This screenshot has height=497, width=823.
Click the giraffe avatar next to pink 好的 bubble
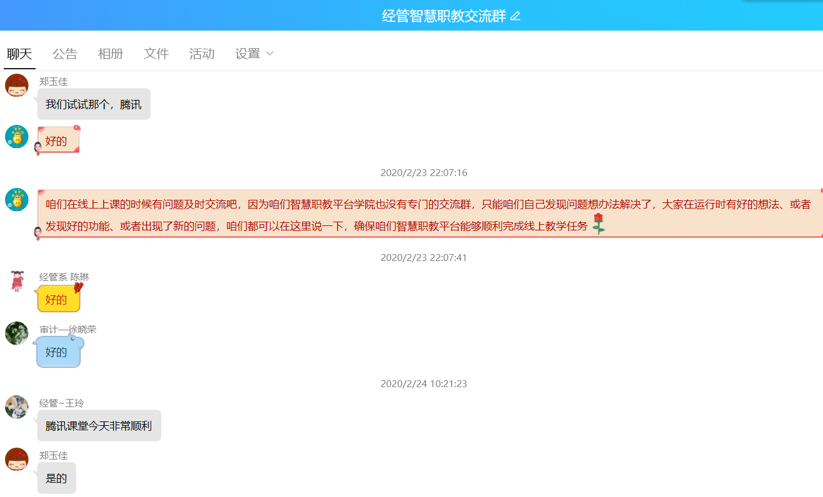click(x=17, y=136)
